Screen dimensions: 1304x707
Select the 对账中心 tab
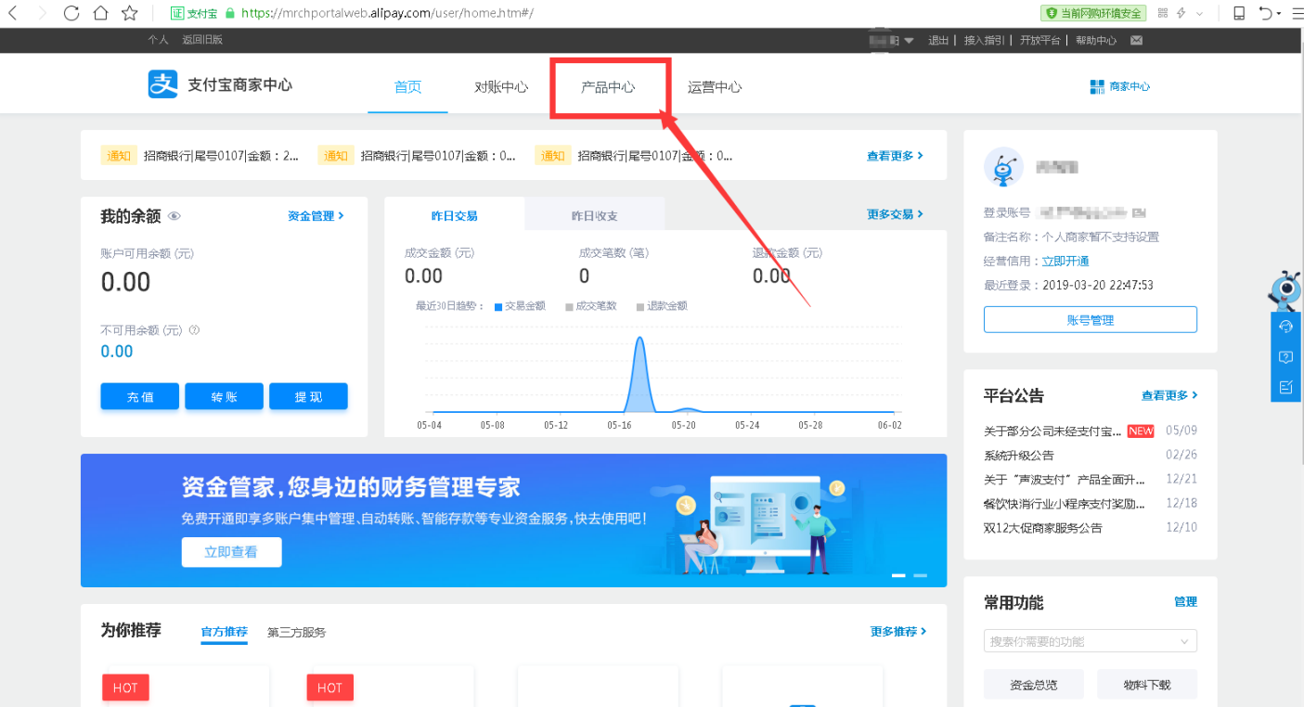point(501,87)
